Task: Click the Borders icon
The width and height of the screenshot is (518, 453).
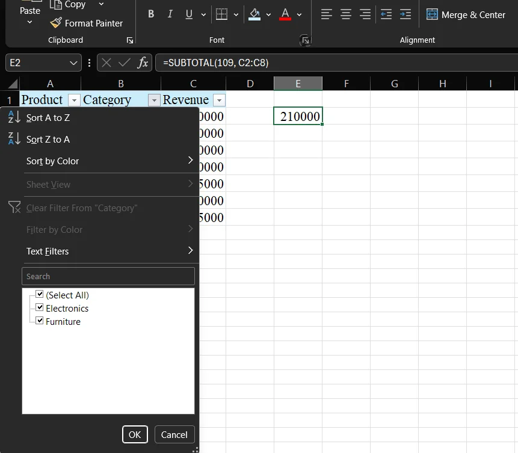Action: tap(221, 14)
